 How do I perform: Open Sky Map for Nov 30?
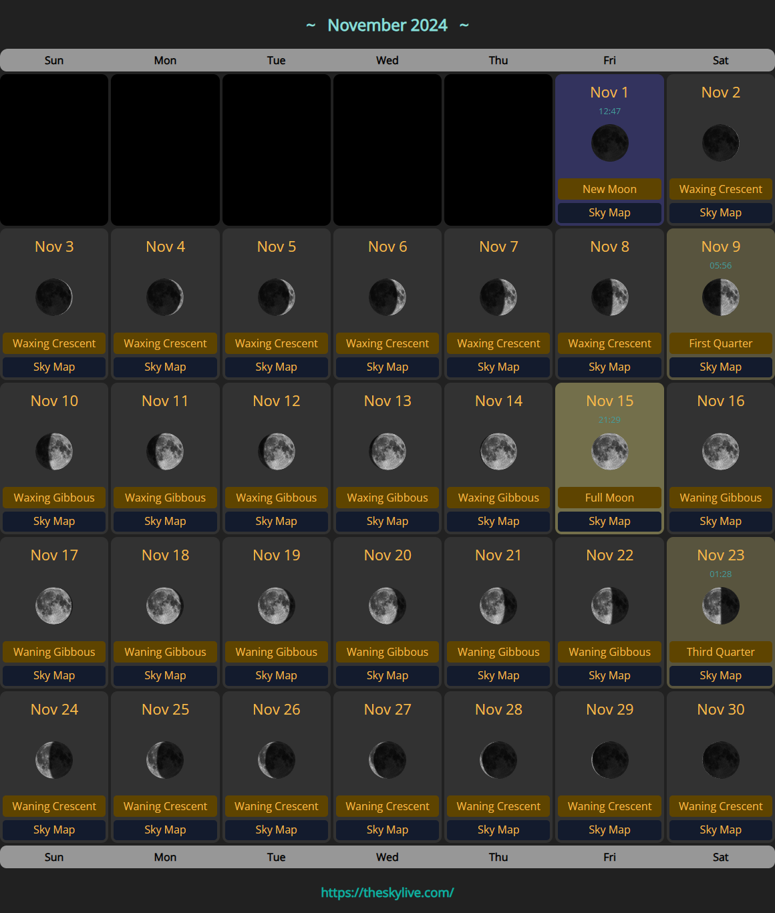(x=720, y=830)
